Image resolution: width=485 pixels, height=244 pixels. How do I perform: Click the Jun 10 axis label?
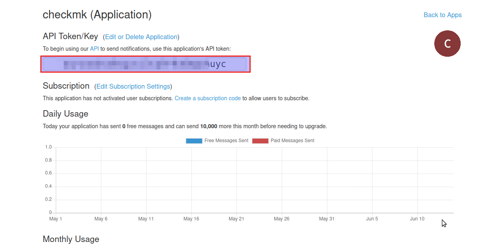tap(417, 219)
